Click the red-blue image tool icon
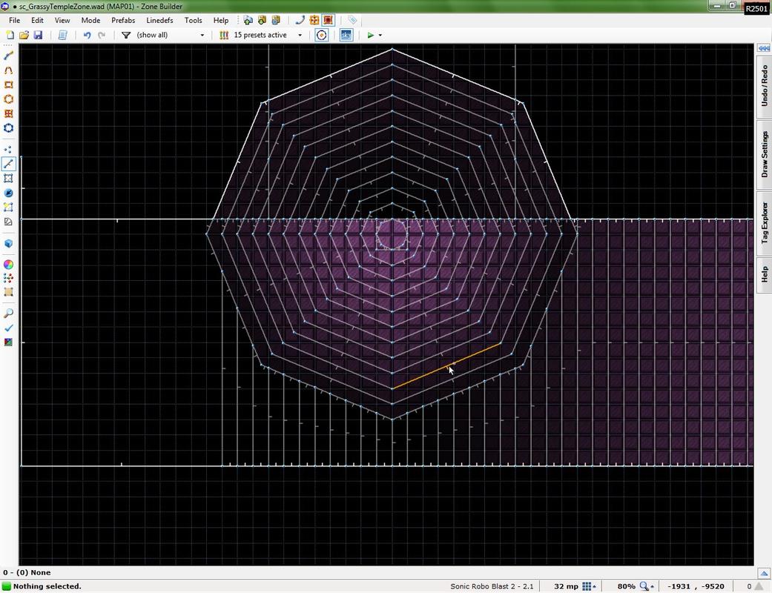 [x=8, y=342]
